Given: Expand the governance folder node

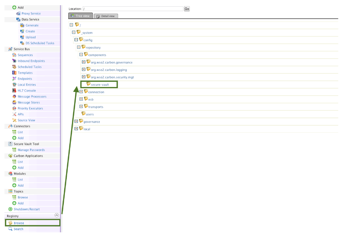Looking at the screenshot, I should (x=76, y=121).
